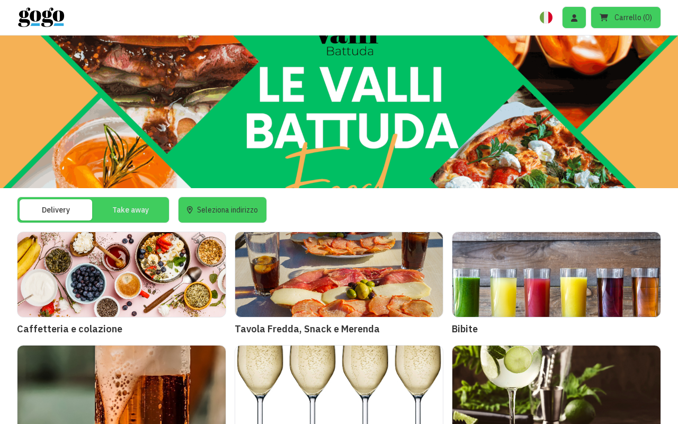Select the Delivery option

click(56, 210)
